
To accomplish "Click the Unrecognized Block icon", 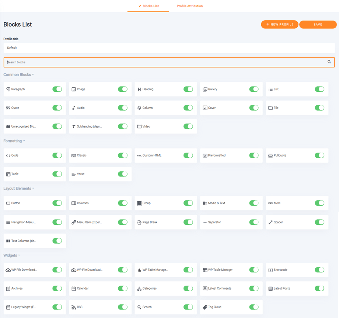I will click(x=8, y=126).
